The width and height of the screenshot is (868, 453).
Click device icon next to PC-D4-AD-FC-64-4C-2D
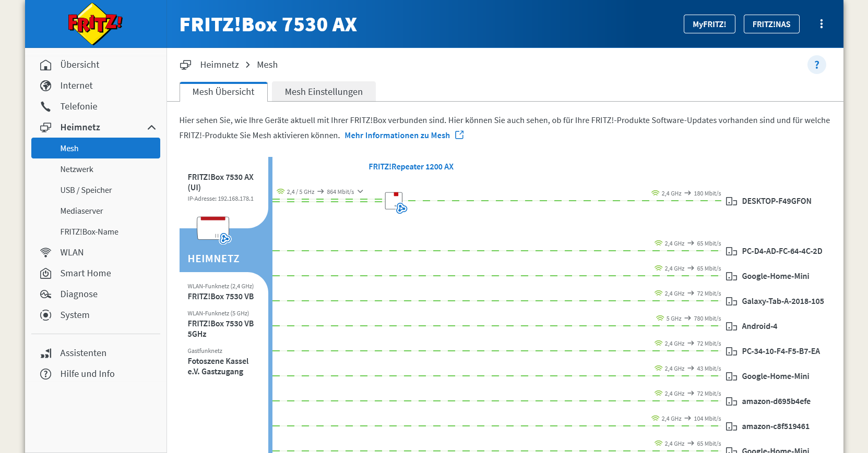(731, 251)
